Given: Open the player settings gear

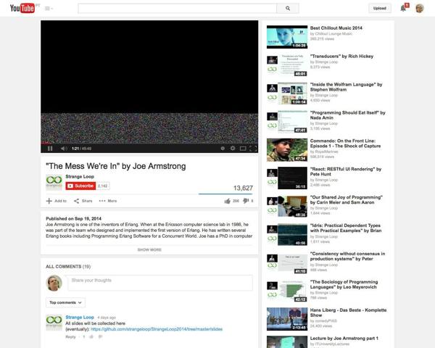Looking at the screenshot, I should [233, 149].
